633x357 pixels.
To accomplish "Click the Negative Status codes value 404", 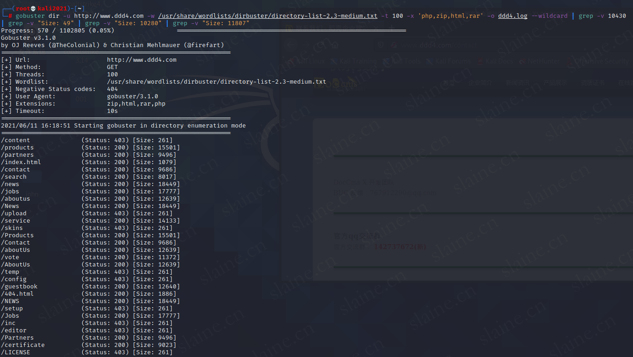I will coord(112,89).
